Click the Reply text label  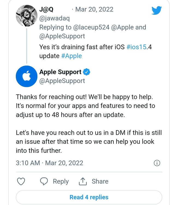61,181
